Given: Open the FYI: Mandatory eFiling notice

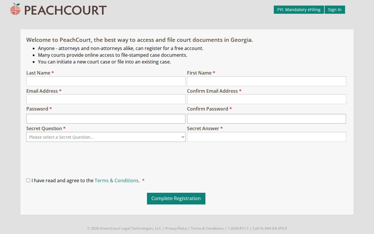Looking at the screenshot, I should click(299, 10).
